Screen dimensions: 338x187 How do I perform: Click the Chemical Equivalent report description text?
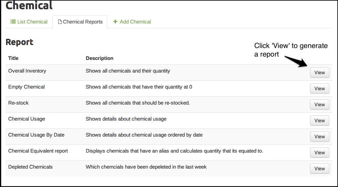click(x=174, y=151)
